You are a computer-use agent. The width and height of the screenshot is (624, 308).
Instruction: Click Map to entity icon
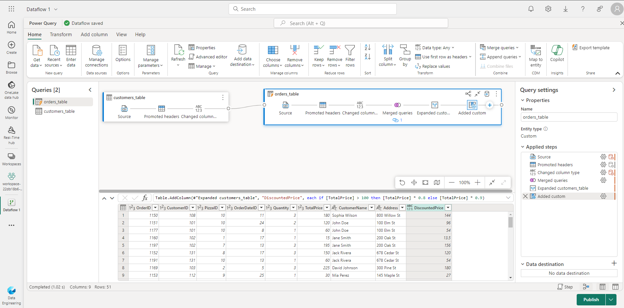click(536, 50)
